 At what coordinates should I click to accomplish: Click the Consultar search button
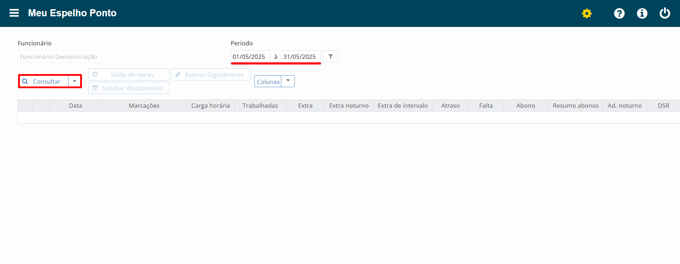coord(44,82)
